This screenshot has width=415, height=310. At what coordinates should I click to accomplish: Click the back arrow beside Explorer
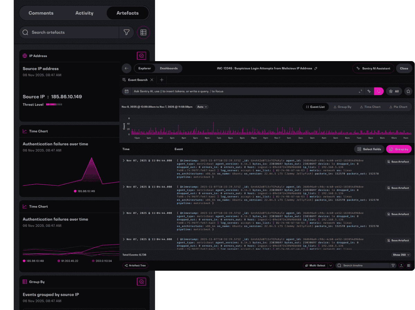point(127,68)
